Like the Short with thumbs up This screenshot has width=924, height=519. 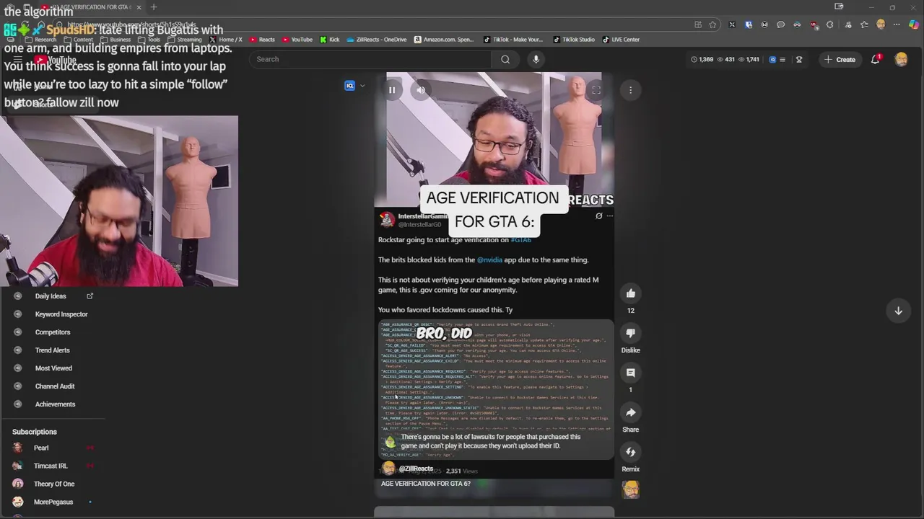[631, 293]
